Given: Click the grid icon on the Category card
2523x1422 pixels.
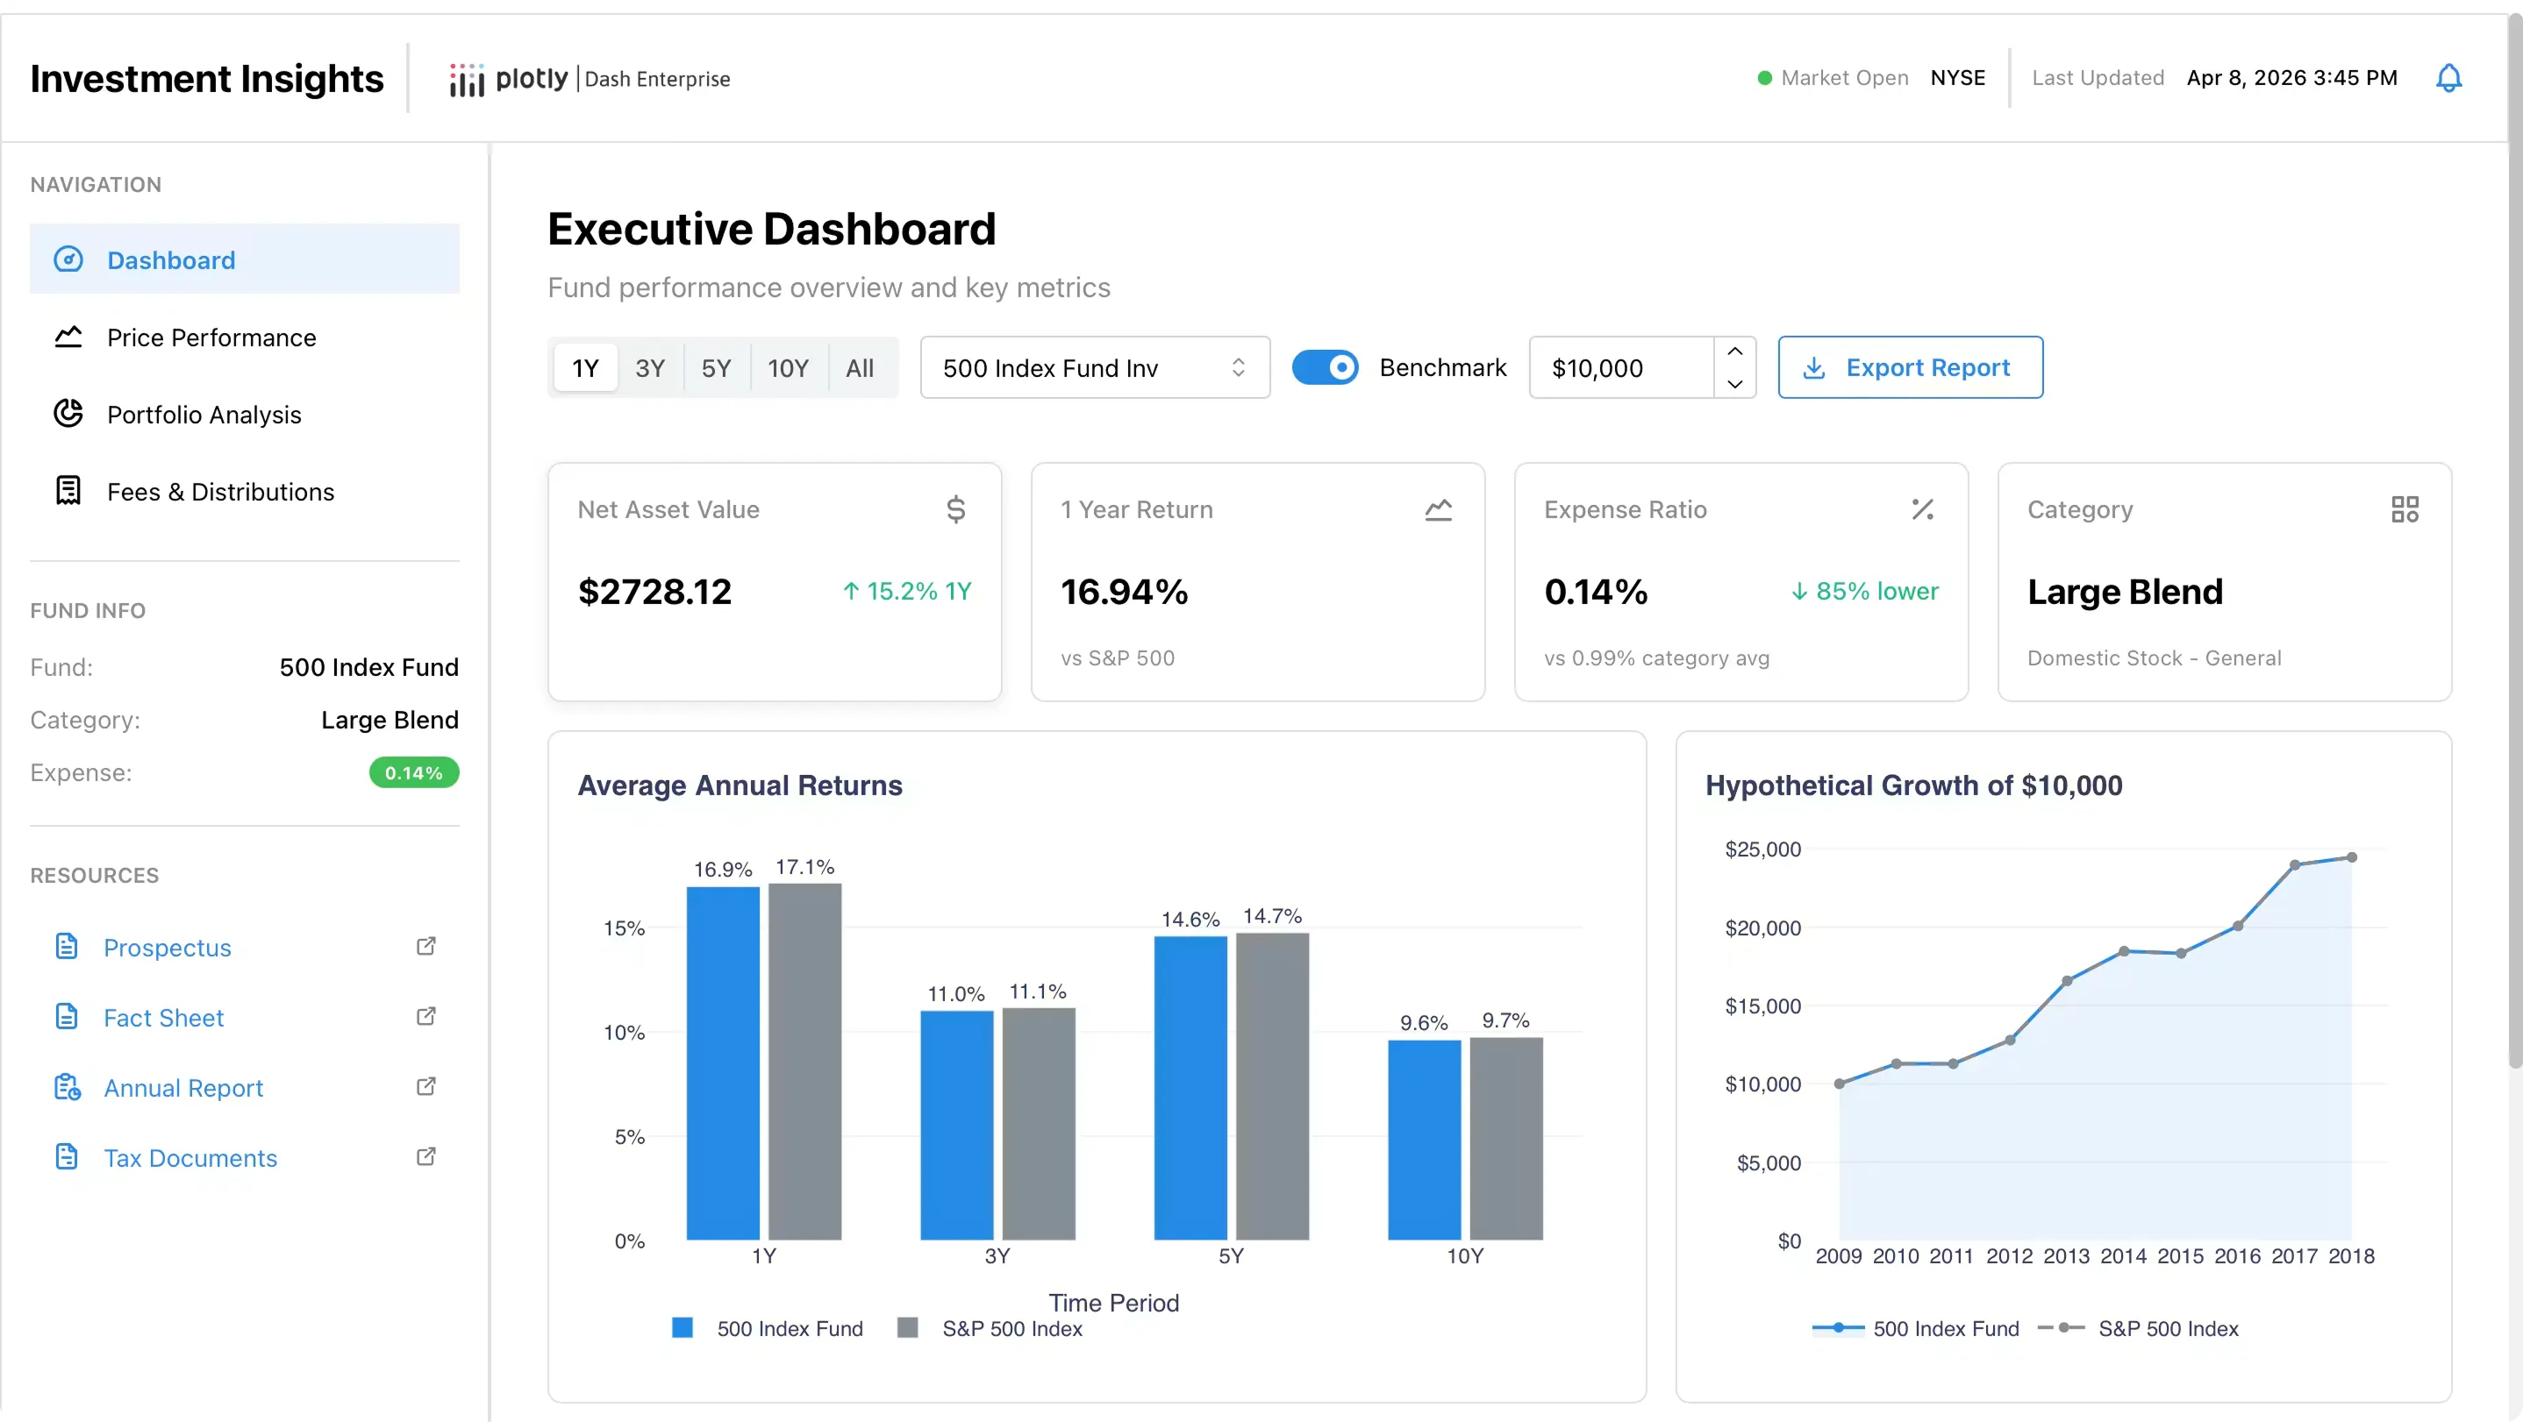Looking at the screenshot, I should coord(2405,508).
